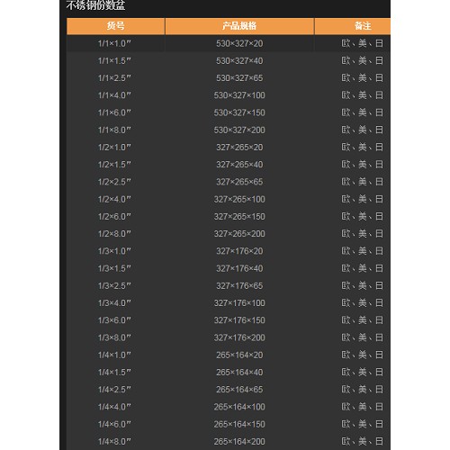Image resolution: width=450 pixels, height=450 pixels.
Task: Click the 不锈钢份数盆 title text
Action: tap(95, 5)
